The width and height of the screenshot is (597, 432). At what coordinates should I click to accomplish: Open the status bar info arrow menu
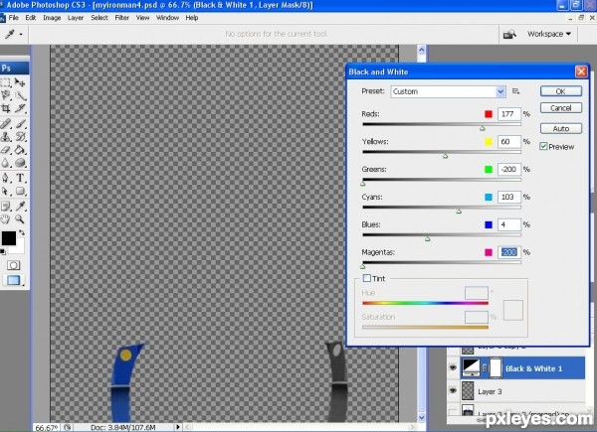click(x=177, y=427)
